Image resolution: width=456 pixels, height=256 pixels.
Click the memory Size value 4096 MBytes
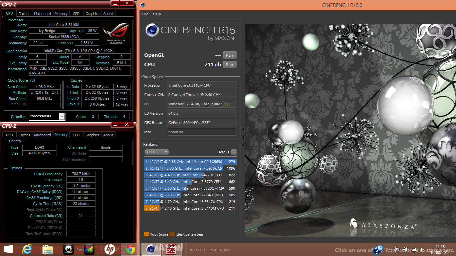pos(40,153)
